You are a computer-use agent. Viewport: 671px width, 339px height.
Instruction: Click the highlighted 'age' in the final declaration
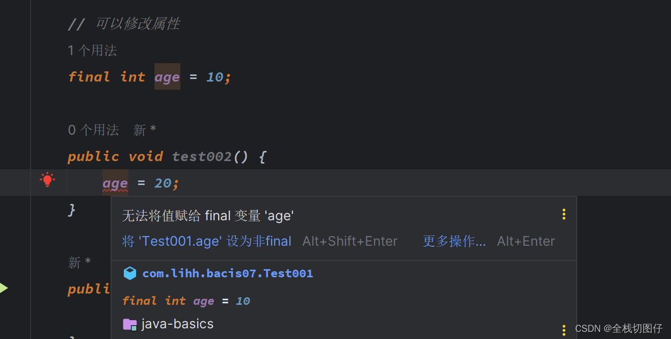coord(167,76)
